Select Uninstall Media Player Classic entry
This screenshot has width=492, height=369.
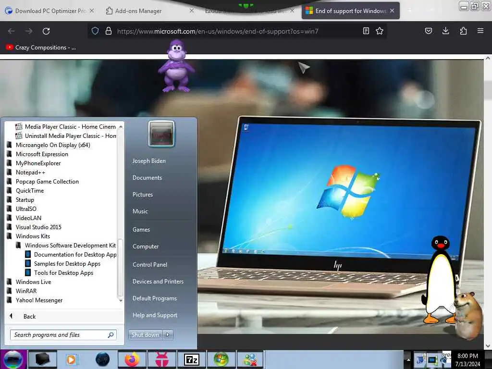coord(65,136)
